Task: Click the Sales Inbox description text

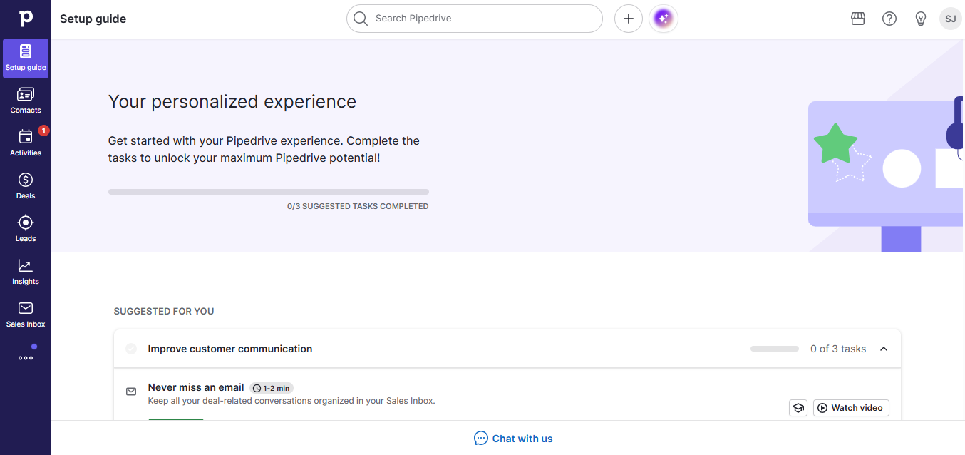Action: tap(291, 401)
